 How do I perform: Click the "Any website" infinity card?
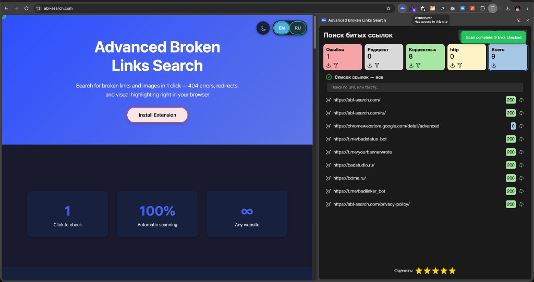pyautogui.click(x=247, y=214)
